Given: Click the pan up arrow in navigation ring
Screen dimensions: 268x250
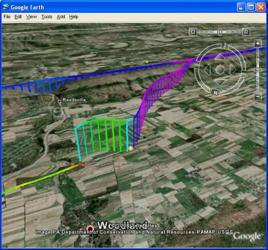Looking at the screenshot, I should [x=220, y=57].
